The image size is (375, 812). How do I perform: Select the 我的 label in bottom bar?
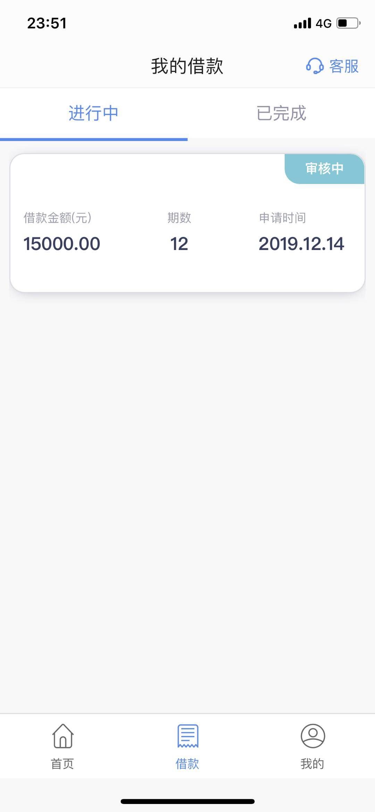pos(312,764)
